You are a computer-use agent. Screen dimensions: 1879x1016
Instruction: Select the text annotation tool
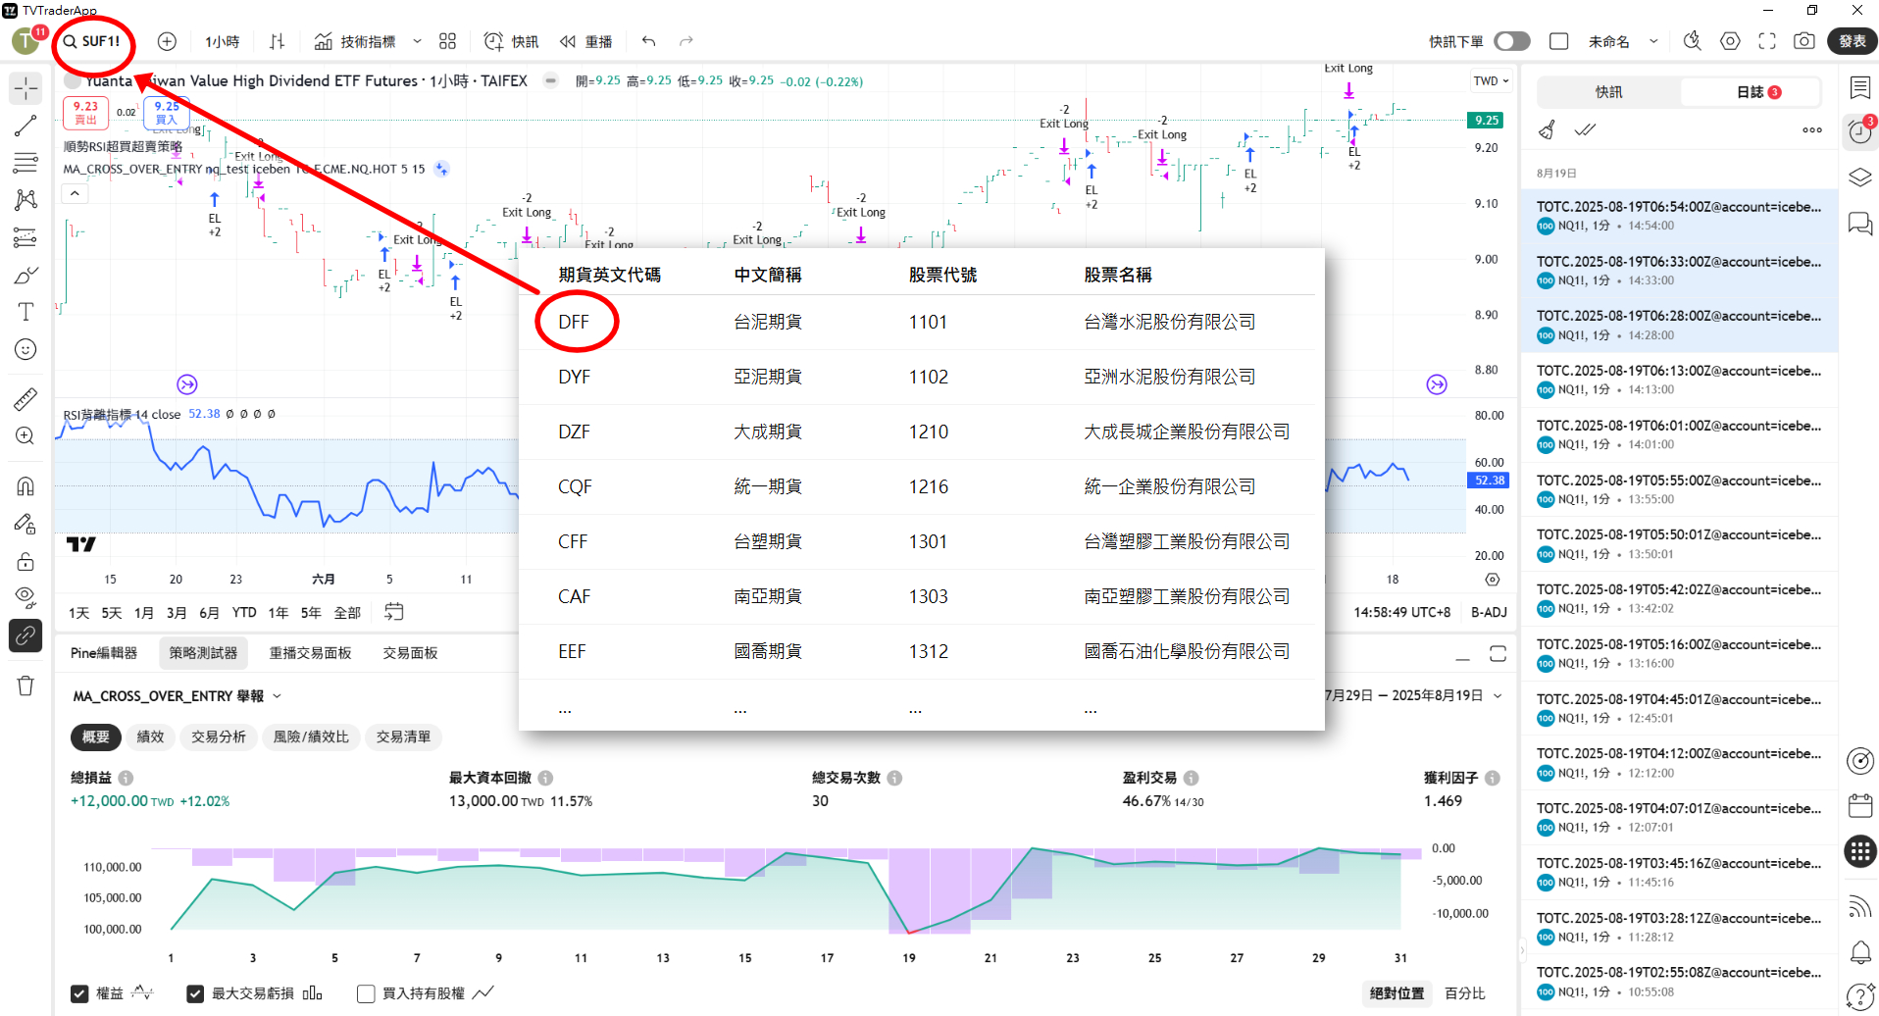tap(26, 312)
